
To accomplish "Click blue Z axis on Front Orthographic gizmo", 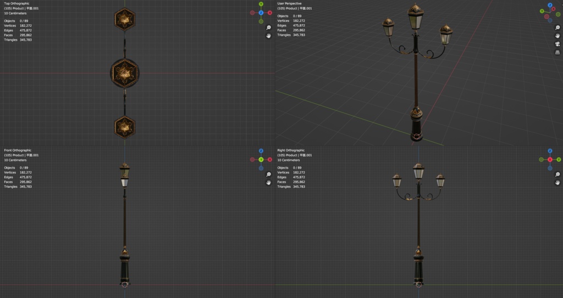I will point(261,151).
